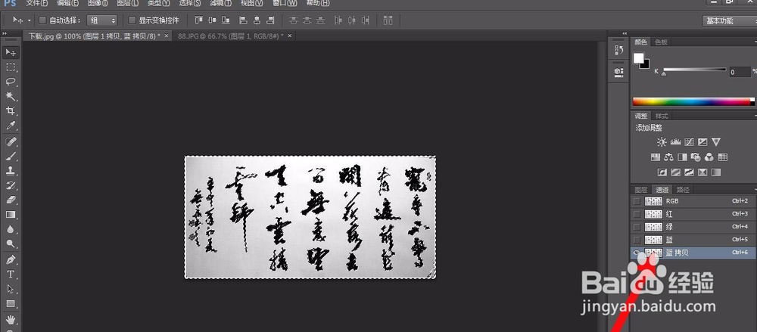Switch to the 样式 tab

tap(662, 116)
